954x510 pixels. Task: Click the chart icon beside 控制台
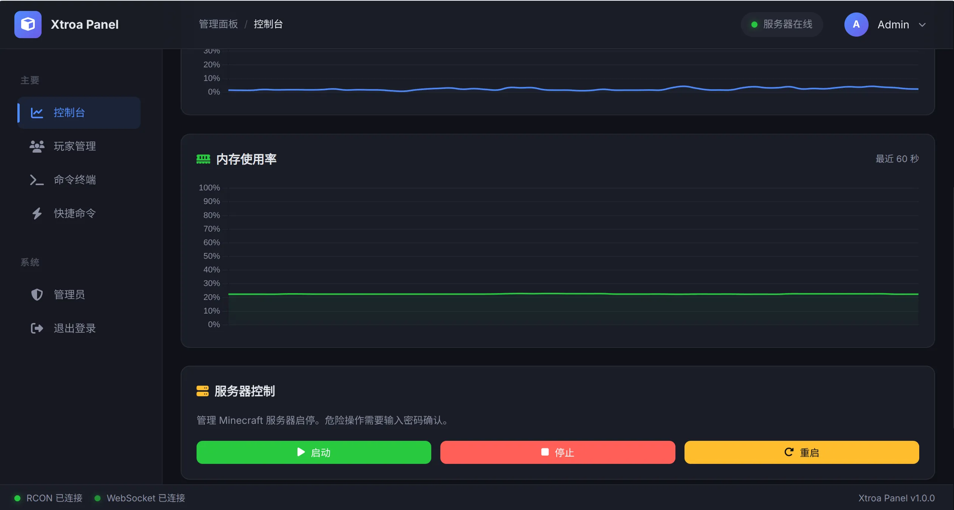(37, 113)
